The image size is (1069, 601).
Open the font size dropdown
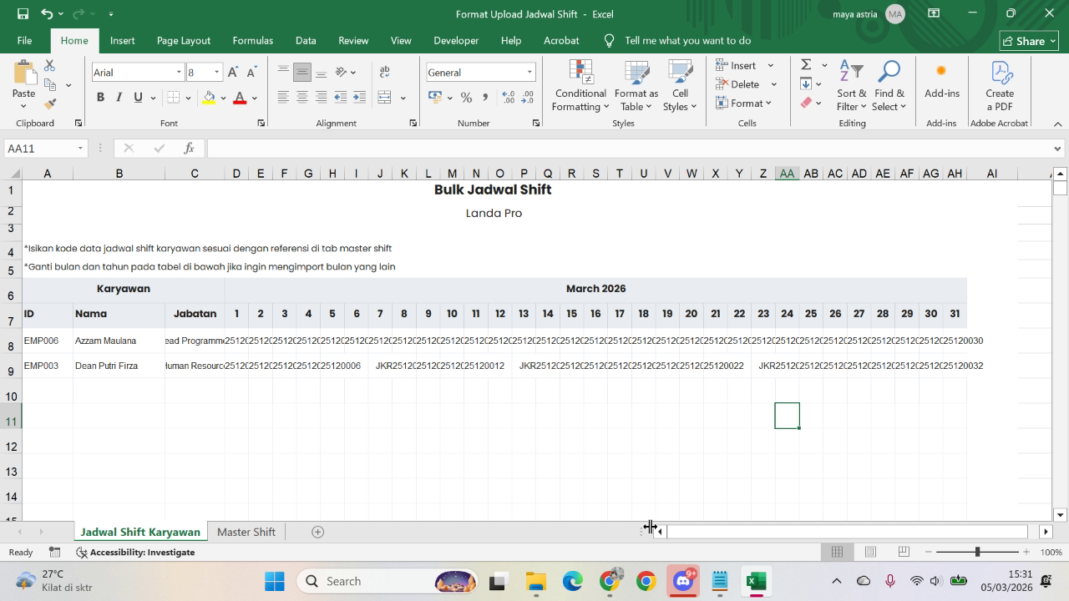216,73
